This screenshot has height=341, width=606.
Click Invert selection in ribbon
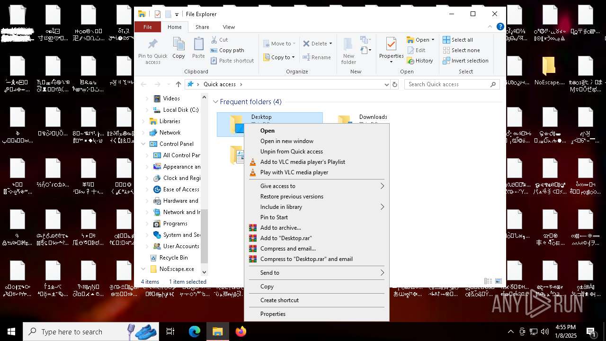click(x=465, y=61)
